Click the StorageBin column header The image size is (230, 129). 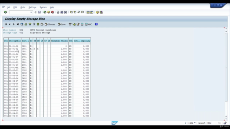(15, 41)
